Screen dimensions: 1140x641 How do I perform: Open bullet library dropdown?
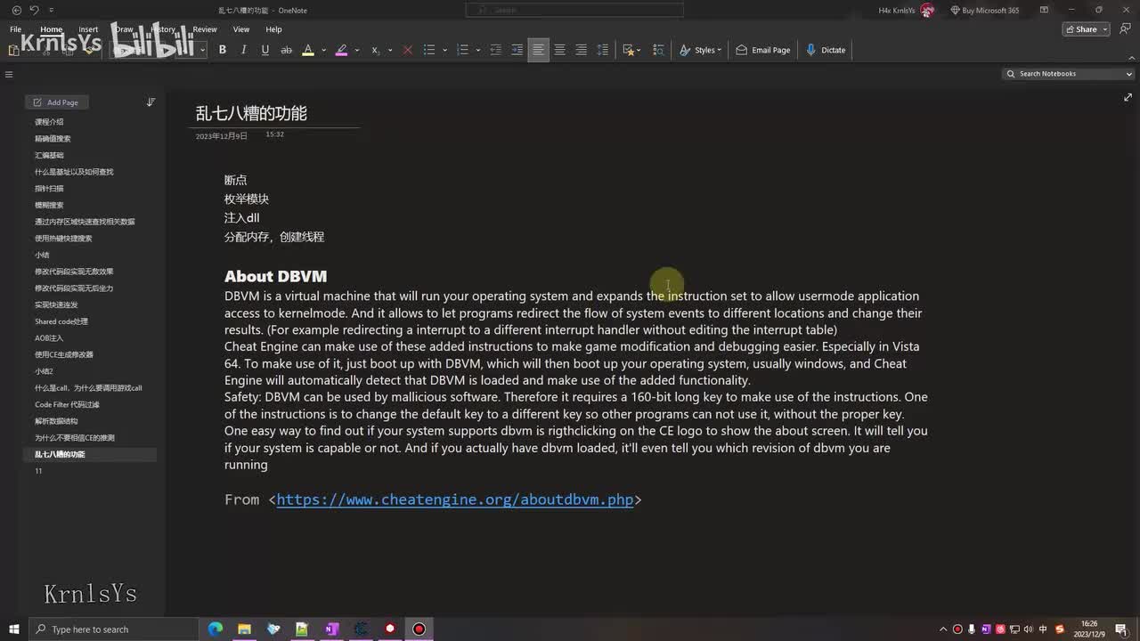pos(444,50)
